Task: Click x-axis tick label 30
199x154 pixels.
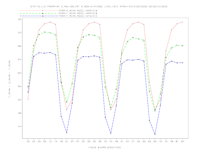Action: pos(83,141)
